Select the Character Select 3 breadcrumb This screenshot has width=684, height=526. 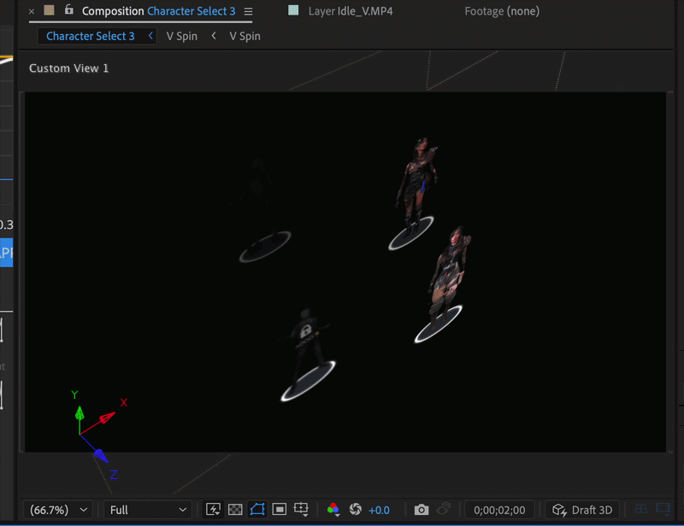point(91,36)
